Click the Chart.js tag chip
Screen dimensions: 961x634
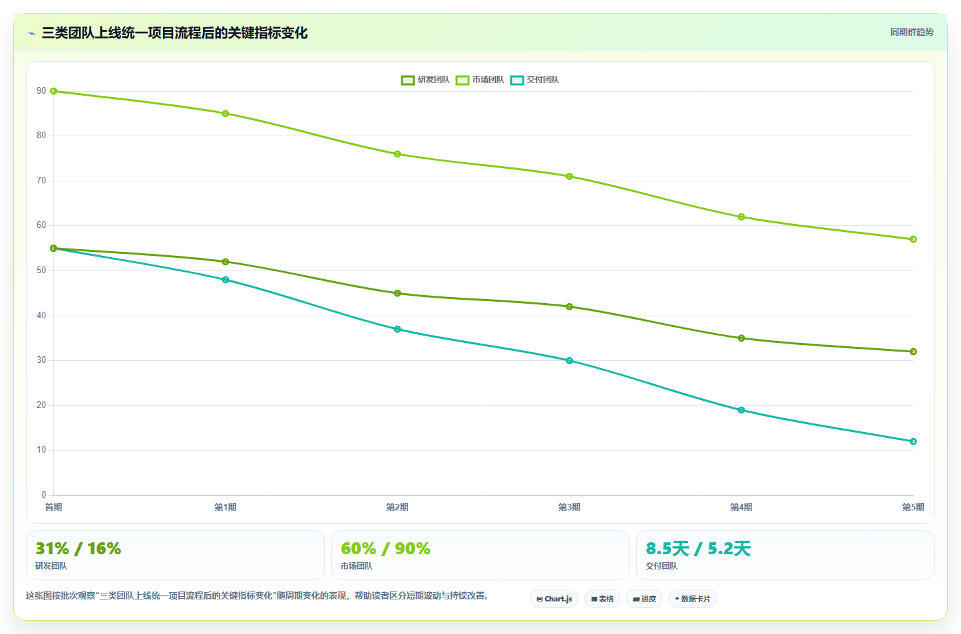coord(554,599)
